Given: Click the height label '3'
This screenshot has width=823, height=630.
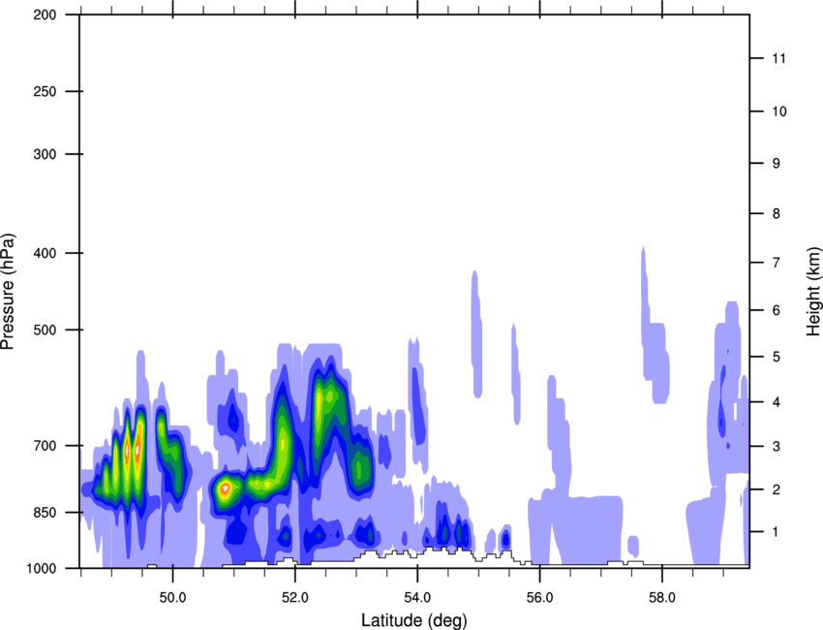Looking at the screenshot, I should pyautogui.click(x=777, y=447).
